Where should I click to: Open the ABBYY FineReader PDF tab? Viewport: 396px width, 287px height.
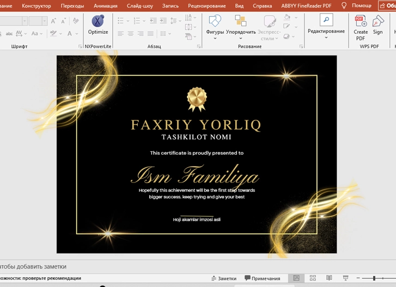(x=306, y=6)
